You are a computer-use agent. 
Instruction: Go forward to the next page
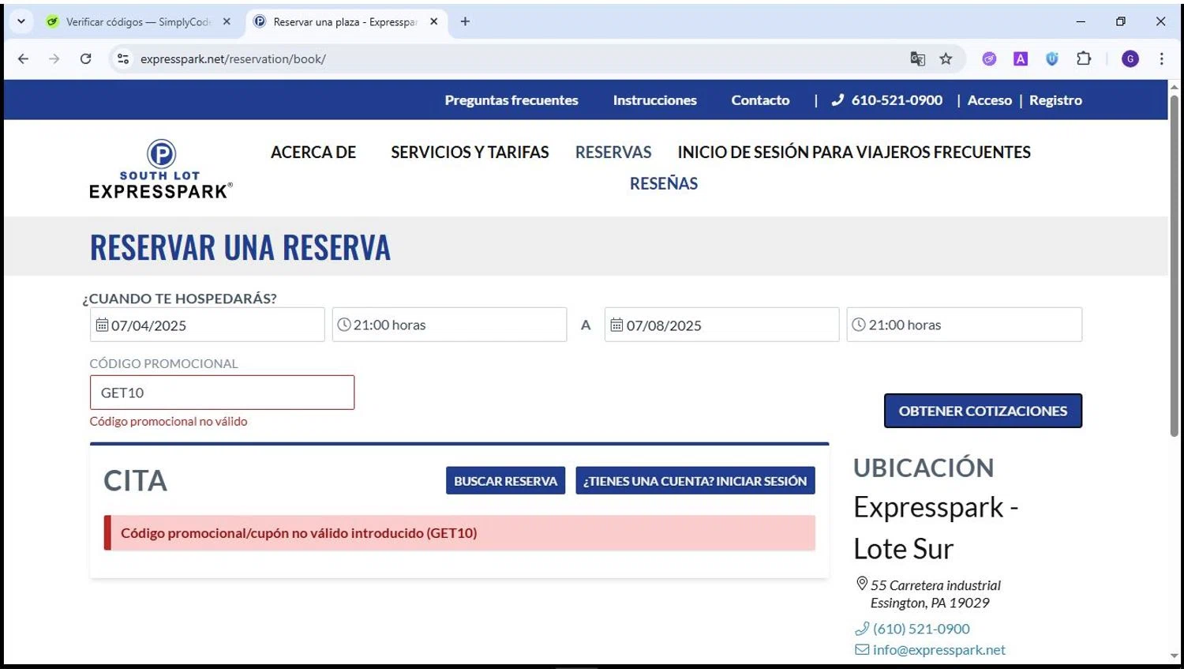coord(54,58)
